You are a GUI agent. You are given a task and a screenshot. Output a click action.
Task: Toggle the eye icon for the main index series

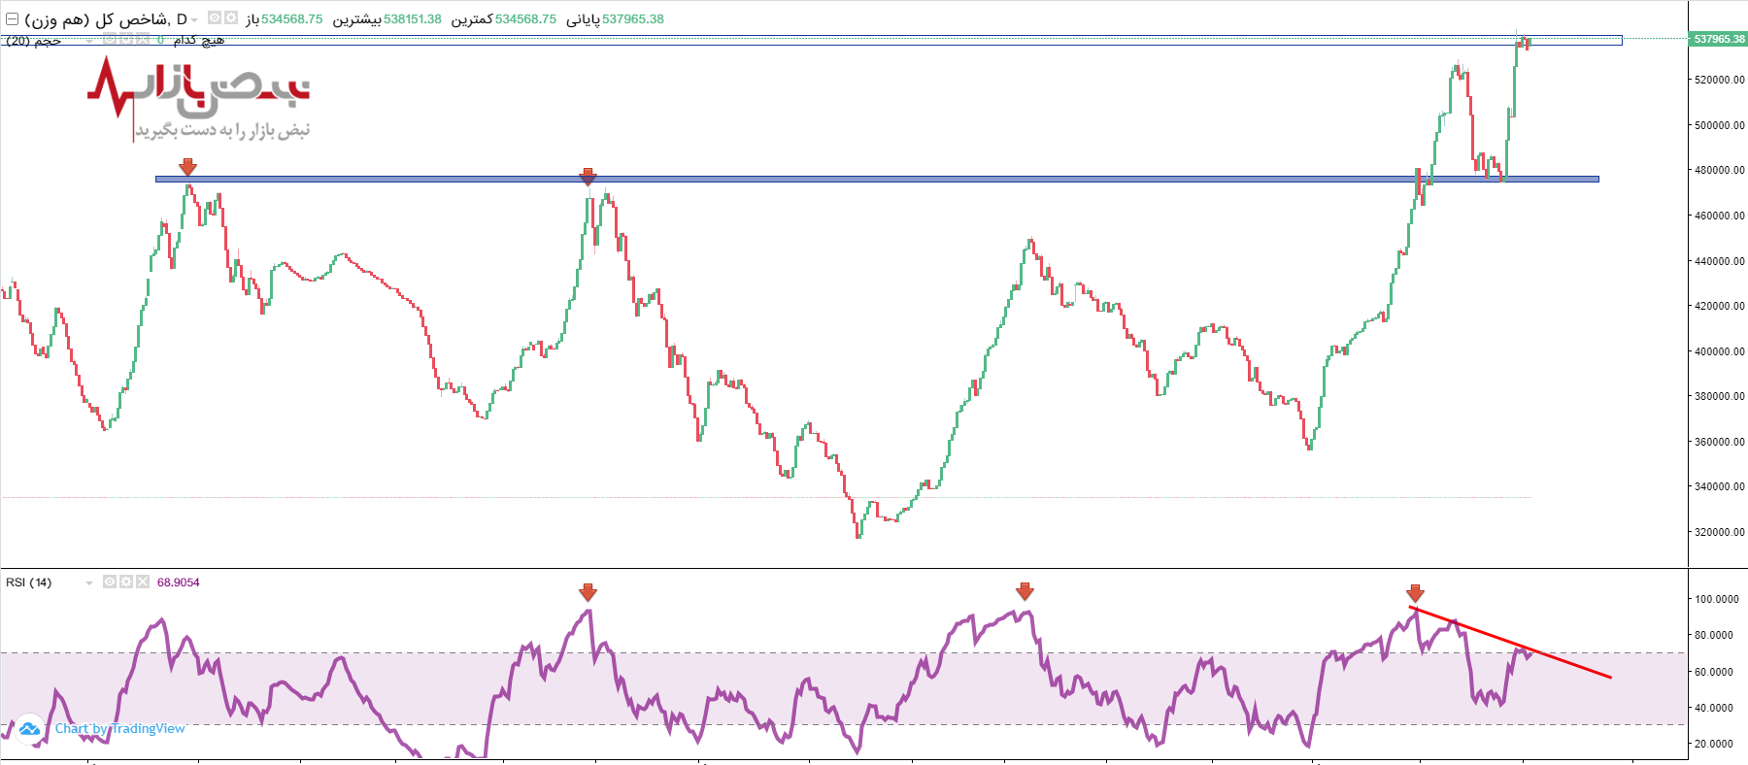pyautogui.click(x=215, y=17)
